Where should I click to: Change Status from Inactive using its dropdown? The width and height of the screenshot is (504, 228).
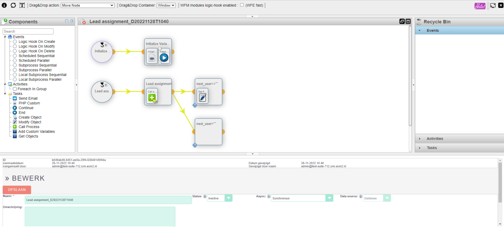pos(229,198)
